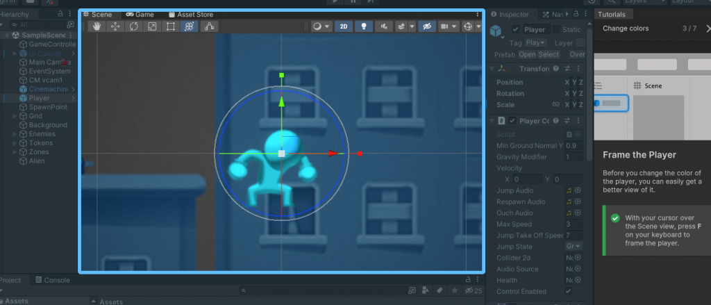Select SpawnPoint in the Hierarchy
The width and height of the screenshot is (711, 305).
coord(44,107)
